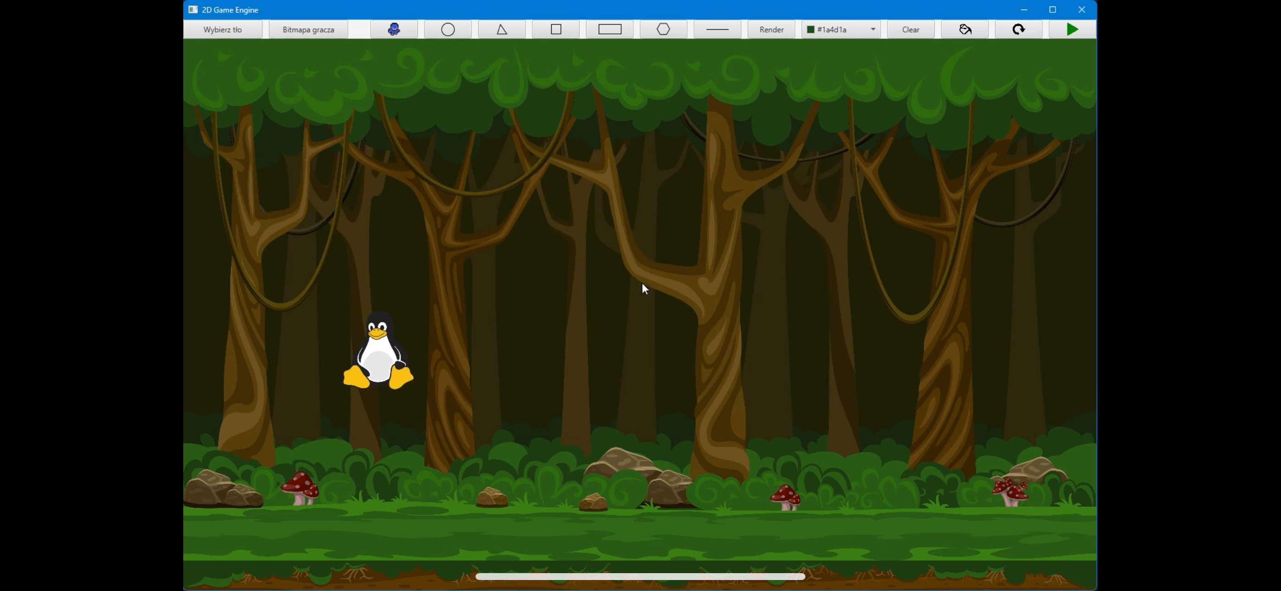Click the rotate arrow icon
Viewport: 1281px width, 591px height.
(1018, 29)
